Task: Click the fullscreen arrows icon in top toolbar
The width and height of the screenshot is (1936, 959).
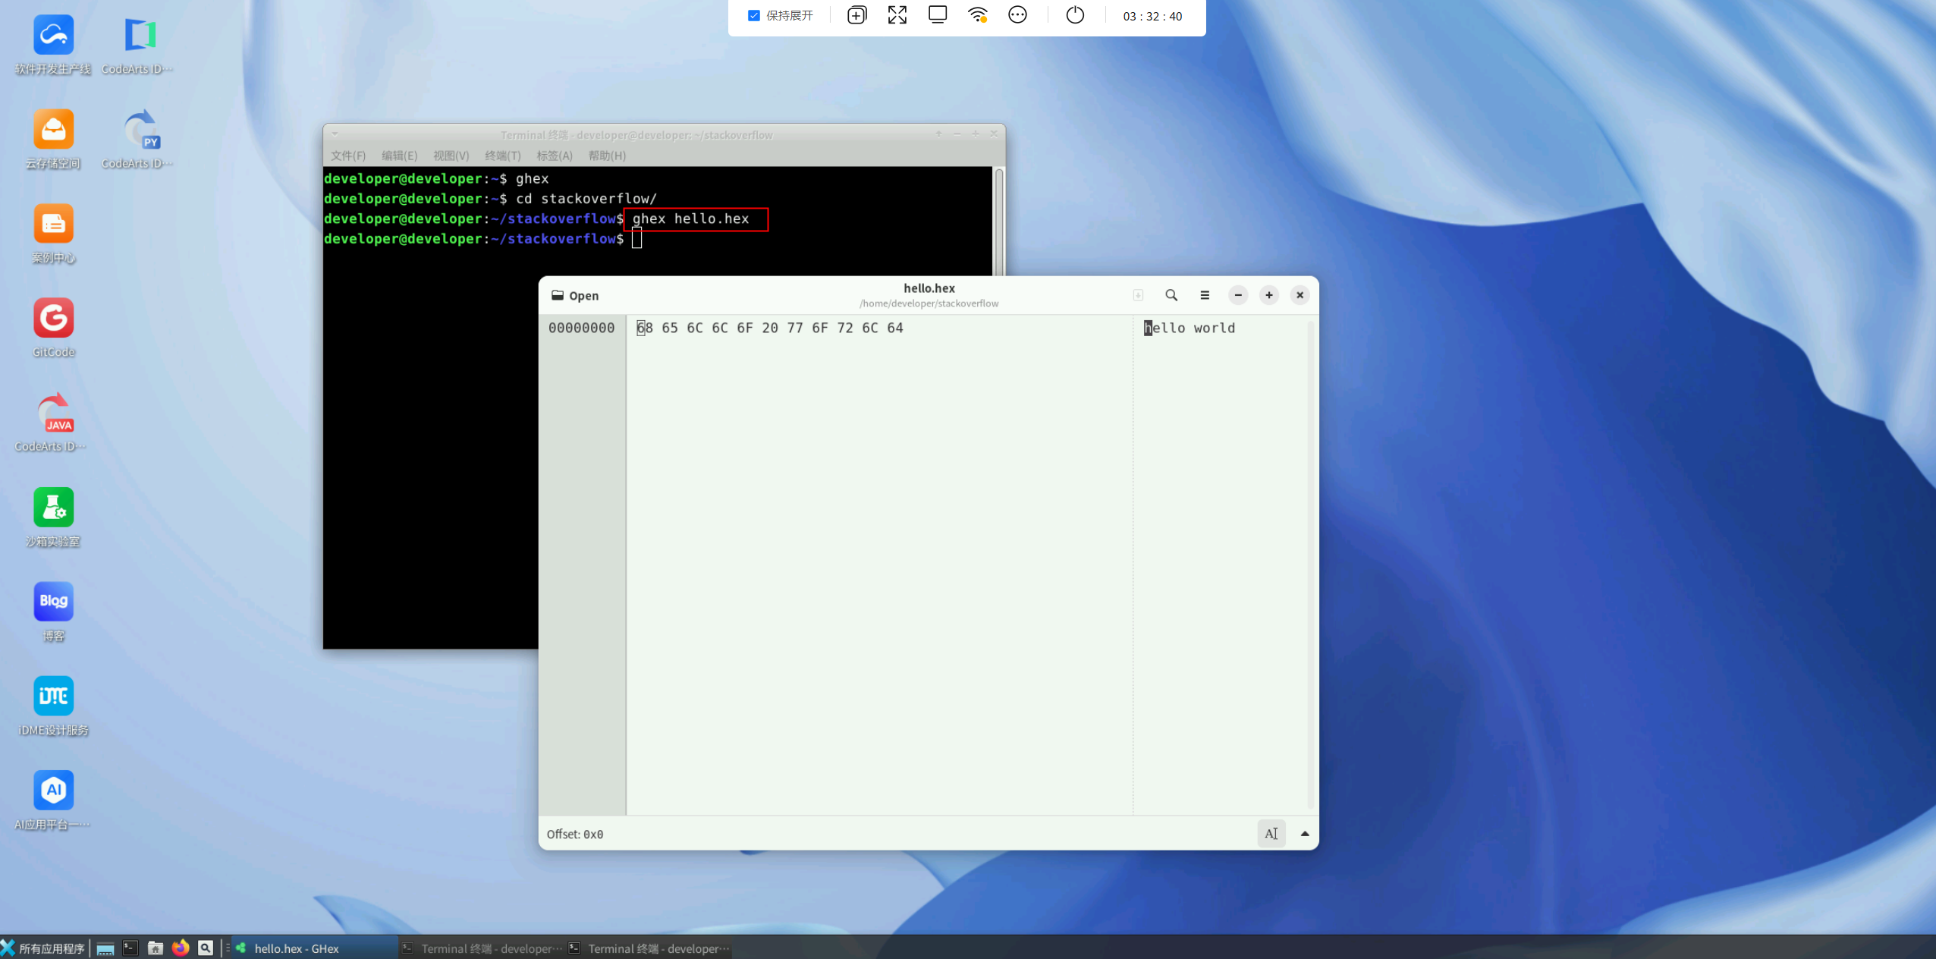Action: point(897,15)
